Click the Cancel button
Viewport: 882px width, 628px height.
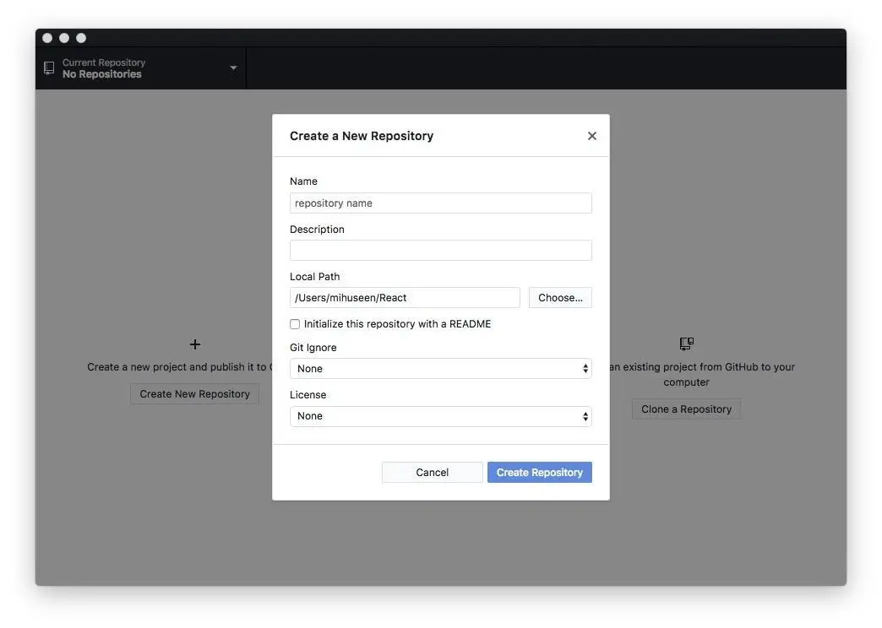pos(432,472)
